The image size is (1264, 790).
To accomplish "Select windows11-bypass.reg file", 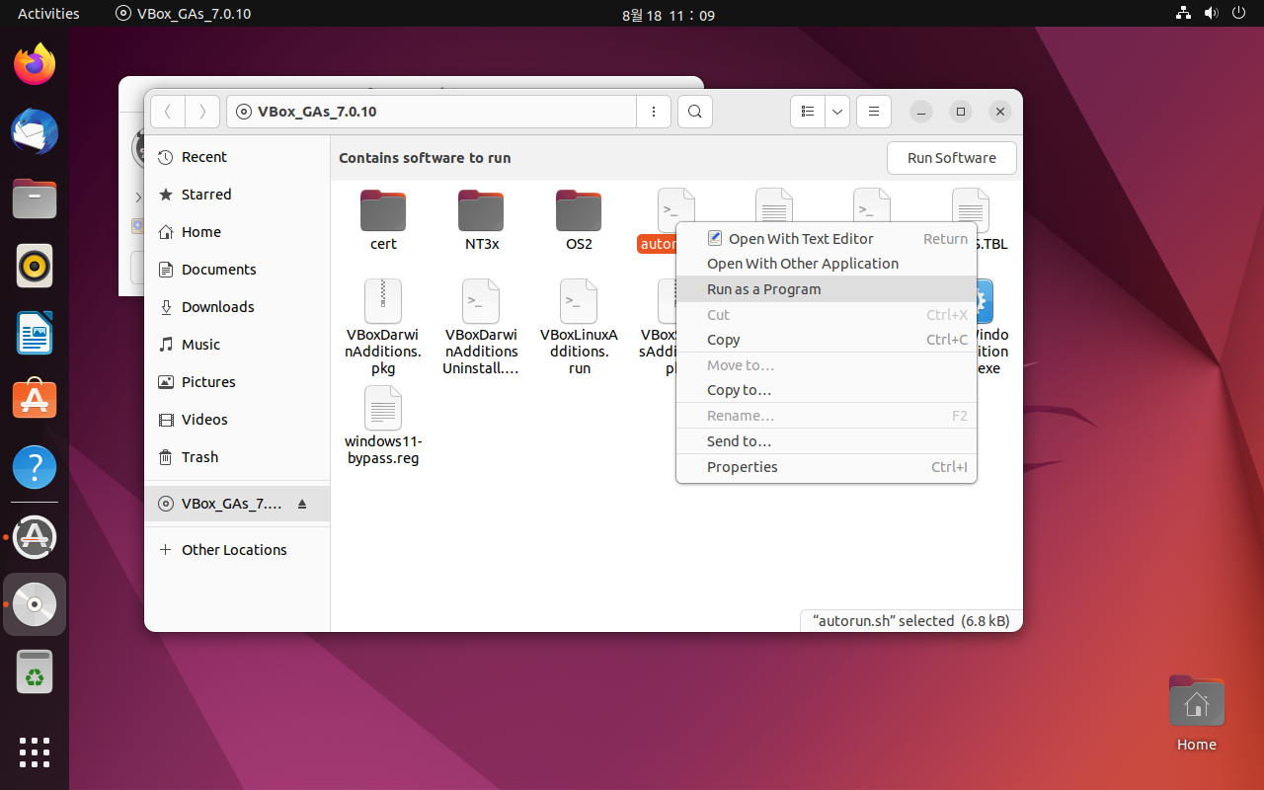I will (383, 426).
